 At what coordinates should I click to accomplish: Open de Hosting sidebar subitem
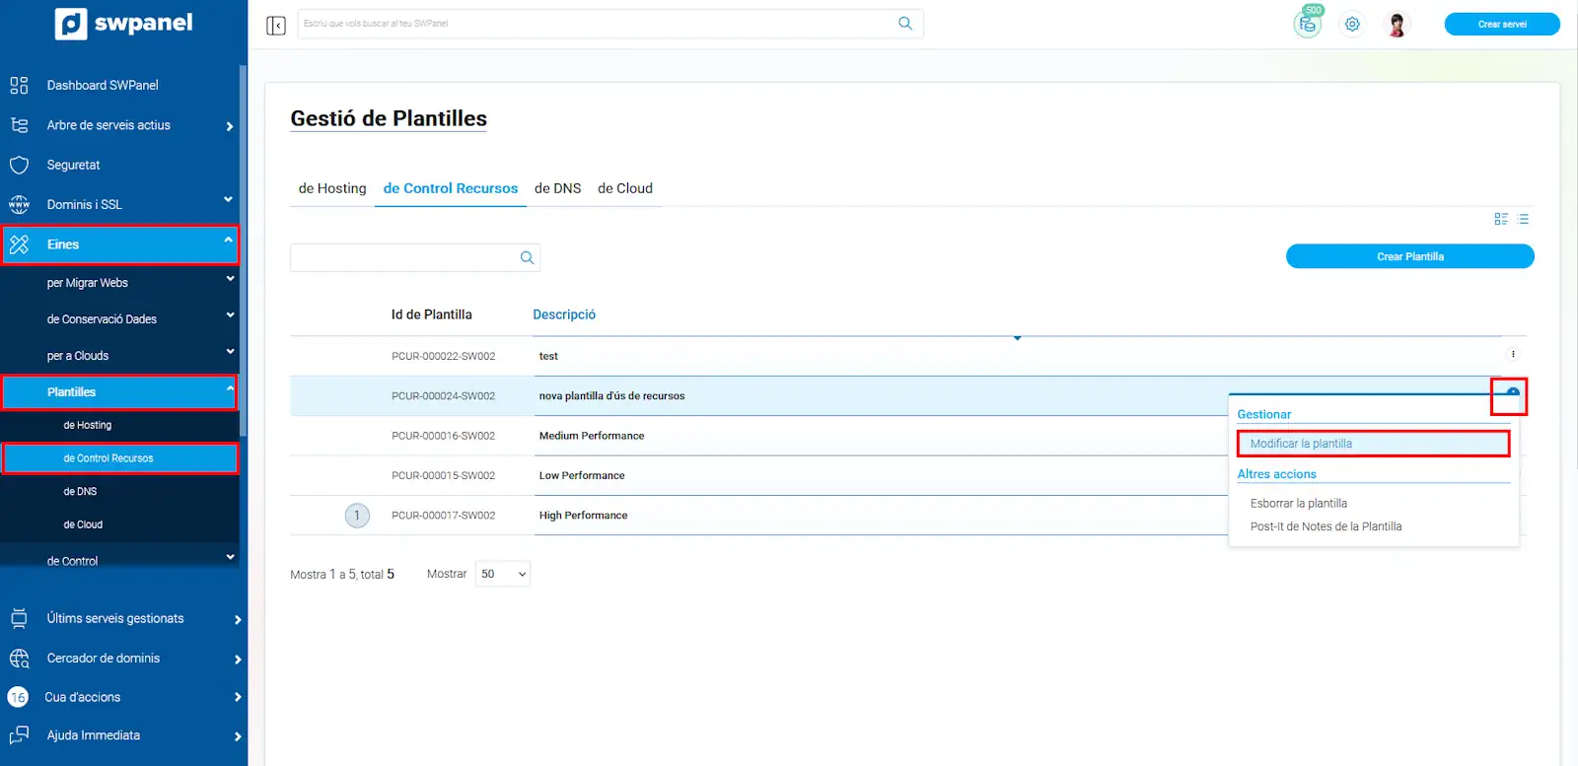(x=88, y=425)
